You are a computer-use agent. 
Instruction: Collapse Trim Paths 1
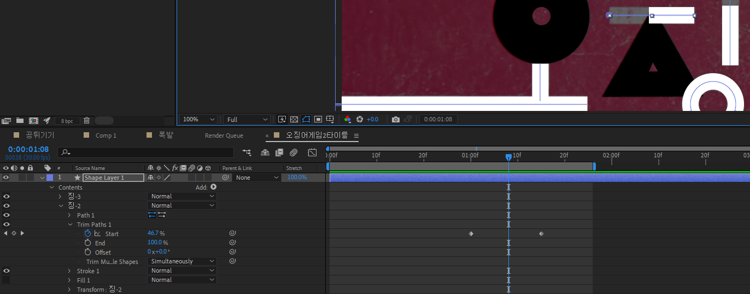coord(70,225)
